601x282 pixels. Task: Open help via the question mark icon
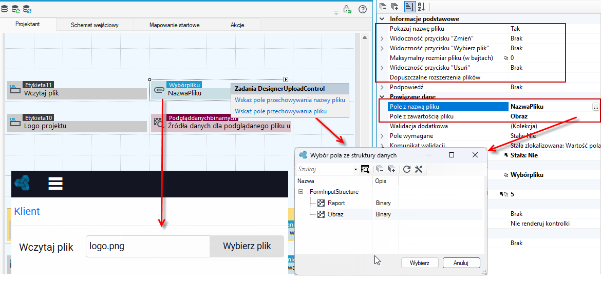363,9
